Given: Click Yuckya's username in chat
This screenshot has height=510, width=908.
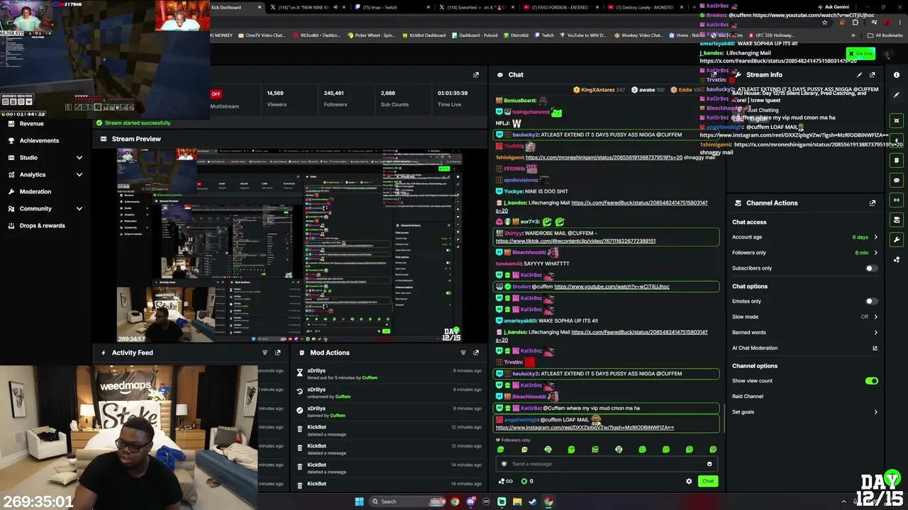Looking at the screenshot, I should pos(514,191).
